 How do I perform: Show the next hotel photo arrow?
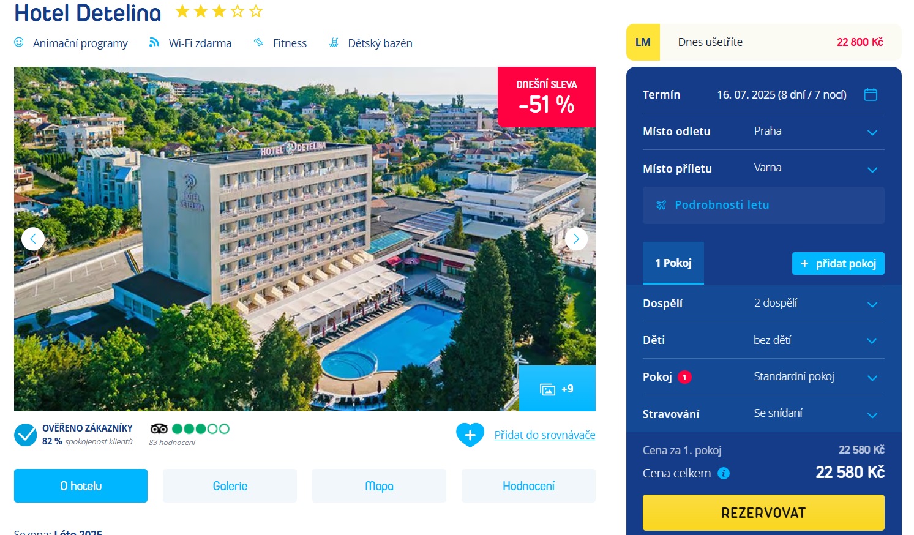576,239
